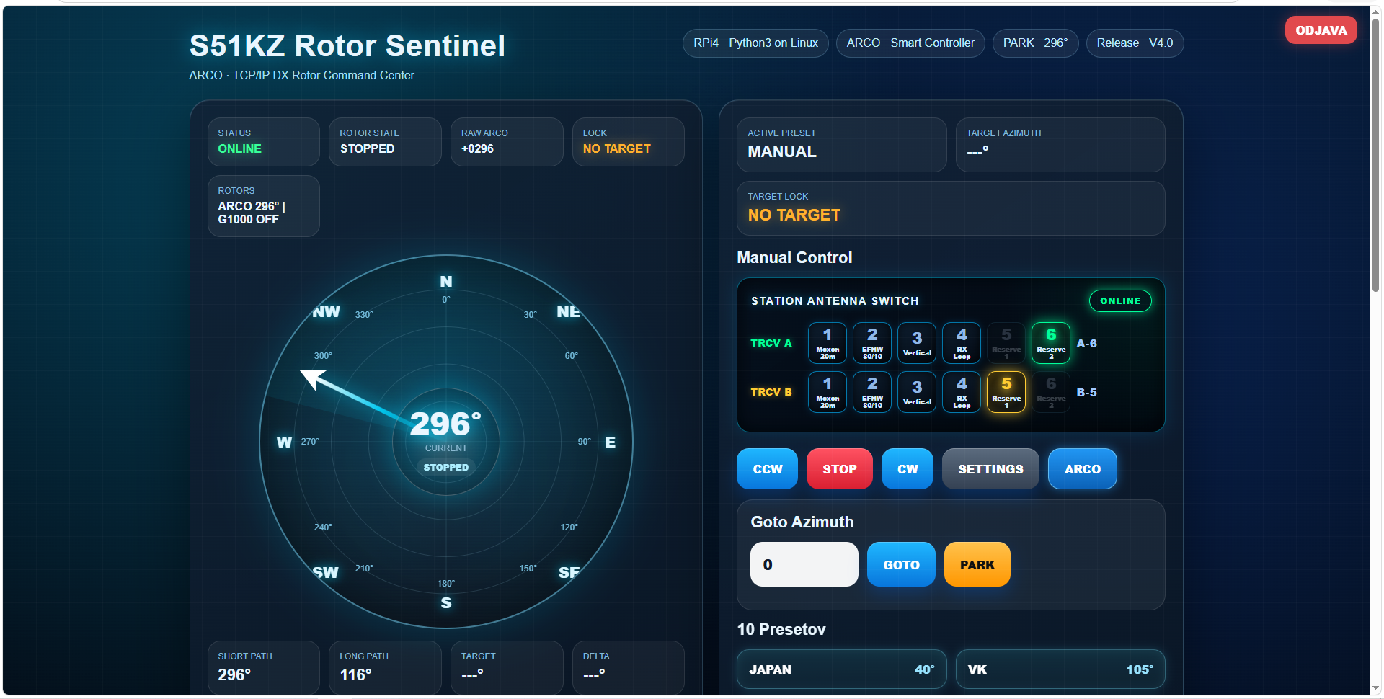Click the red STOP button
This screenshot has height=699, width=1384.
(x=840, y=469)
